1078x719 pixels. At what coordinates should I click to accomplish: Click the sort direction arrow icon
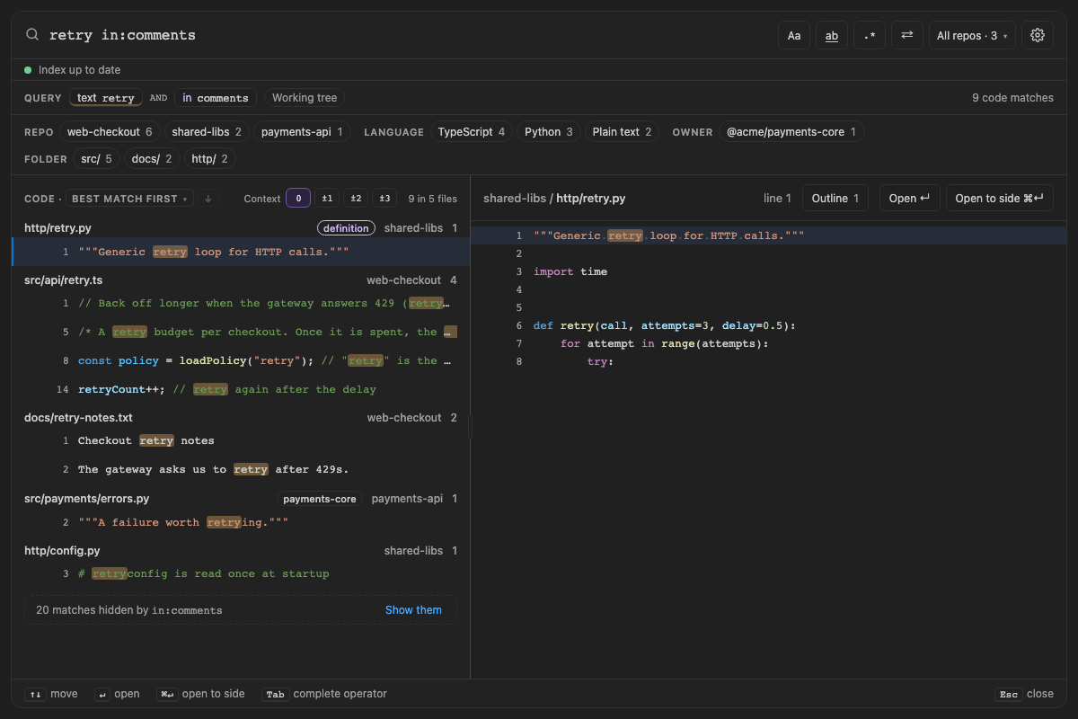[208, 199]
